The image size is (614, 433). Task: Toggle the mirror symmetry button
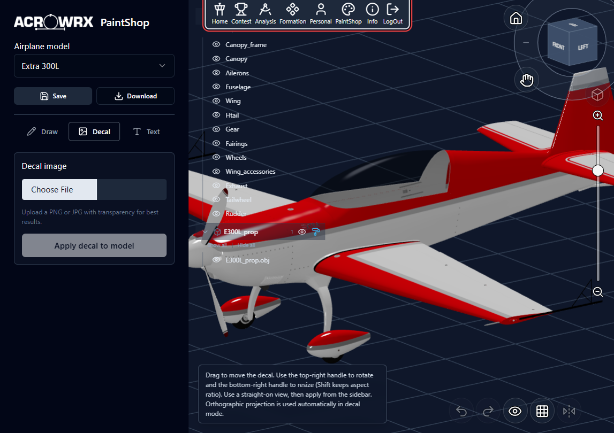click(568, 411)
